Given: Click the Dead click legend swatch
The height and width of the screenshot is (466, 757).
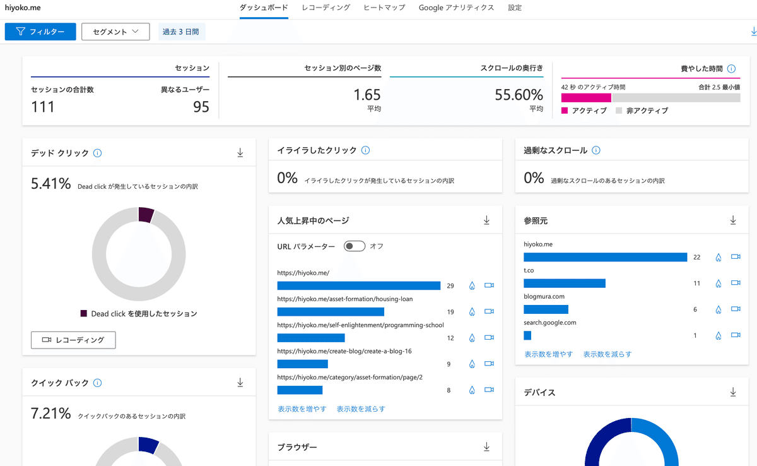Looking at the screenshot, I should pyautogui.click(x=84, y=314).
